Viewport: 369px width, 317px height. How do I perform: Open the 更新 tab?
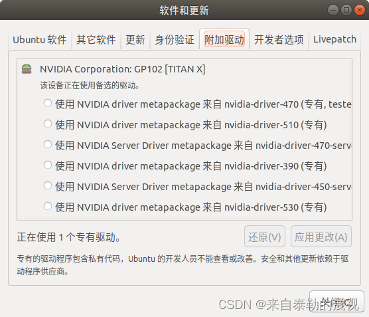[x=135, y=39]
